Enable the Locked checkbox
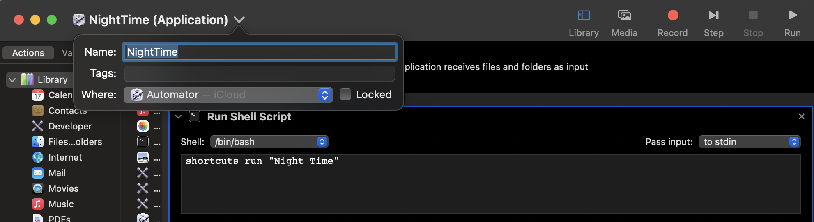 coord(345,95)
